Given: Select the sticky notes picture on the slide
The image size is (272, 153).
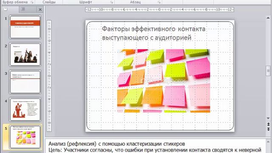Looking at the screenshot, I should tap(164, 81).
